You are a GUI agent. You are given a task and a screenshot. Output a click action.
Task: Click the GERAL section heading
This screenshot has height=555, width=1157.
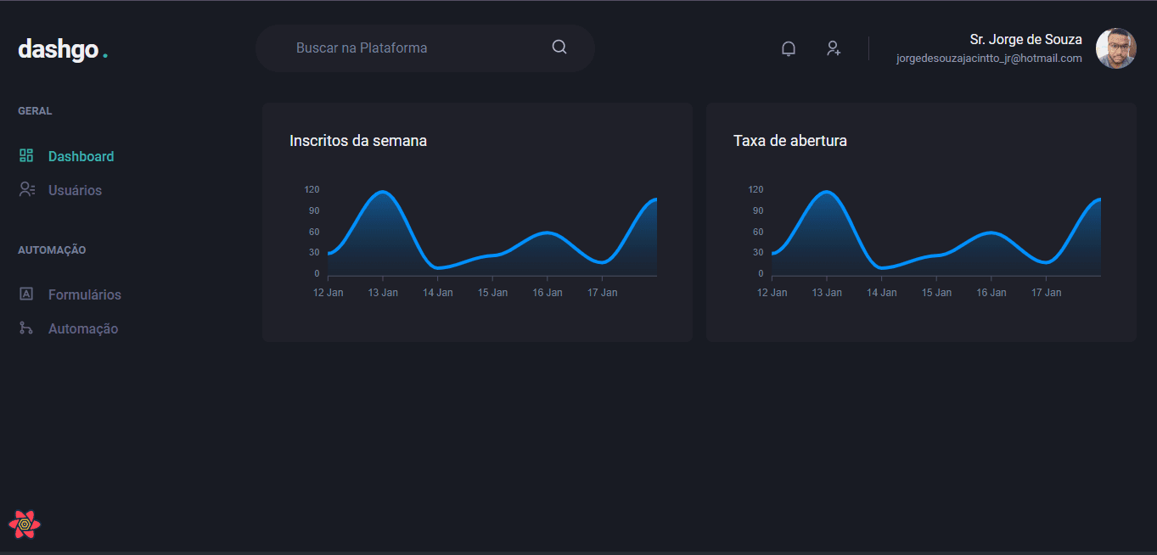coord(35,110)
